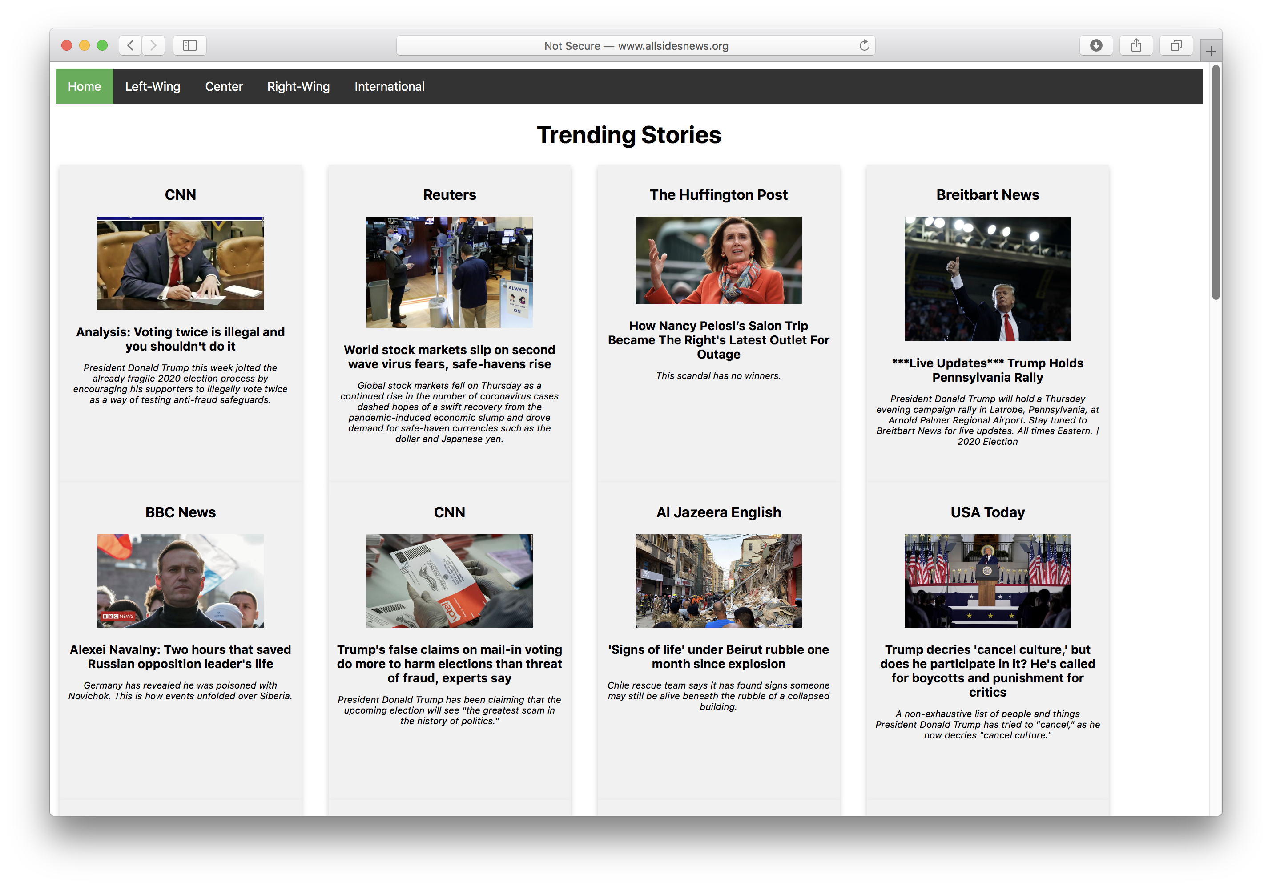Click the 'Global stock markets fell on Thursday' summary
This screenshot has width=1272, height=887.
449,412
